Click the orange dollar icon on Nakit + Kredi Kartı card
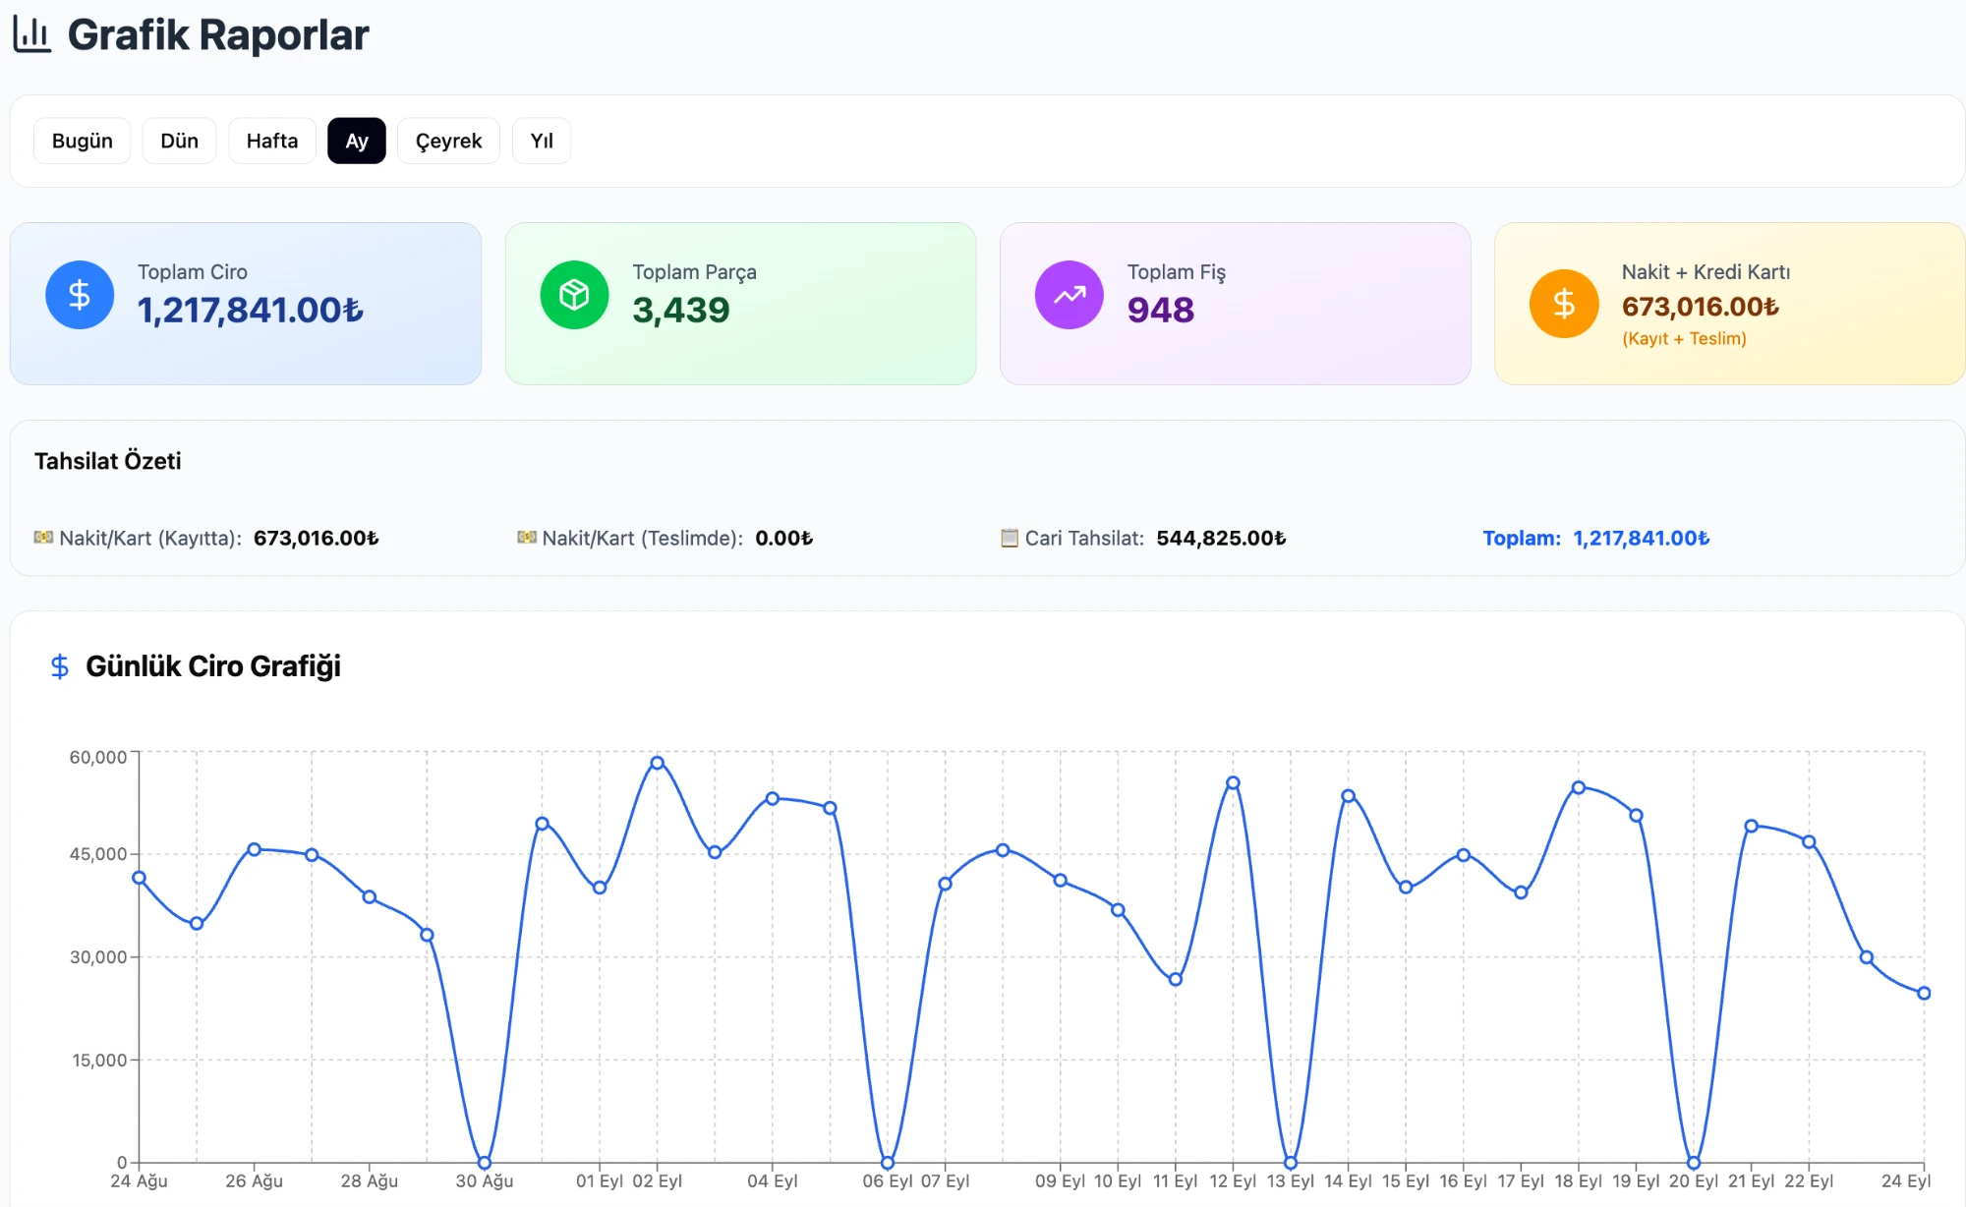Viewport: 1966px width, 1207px height. coord(1564,304)
